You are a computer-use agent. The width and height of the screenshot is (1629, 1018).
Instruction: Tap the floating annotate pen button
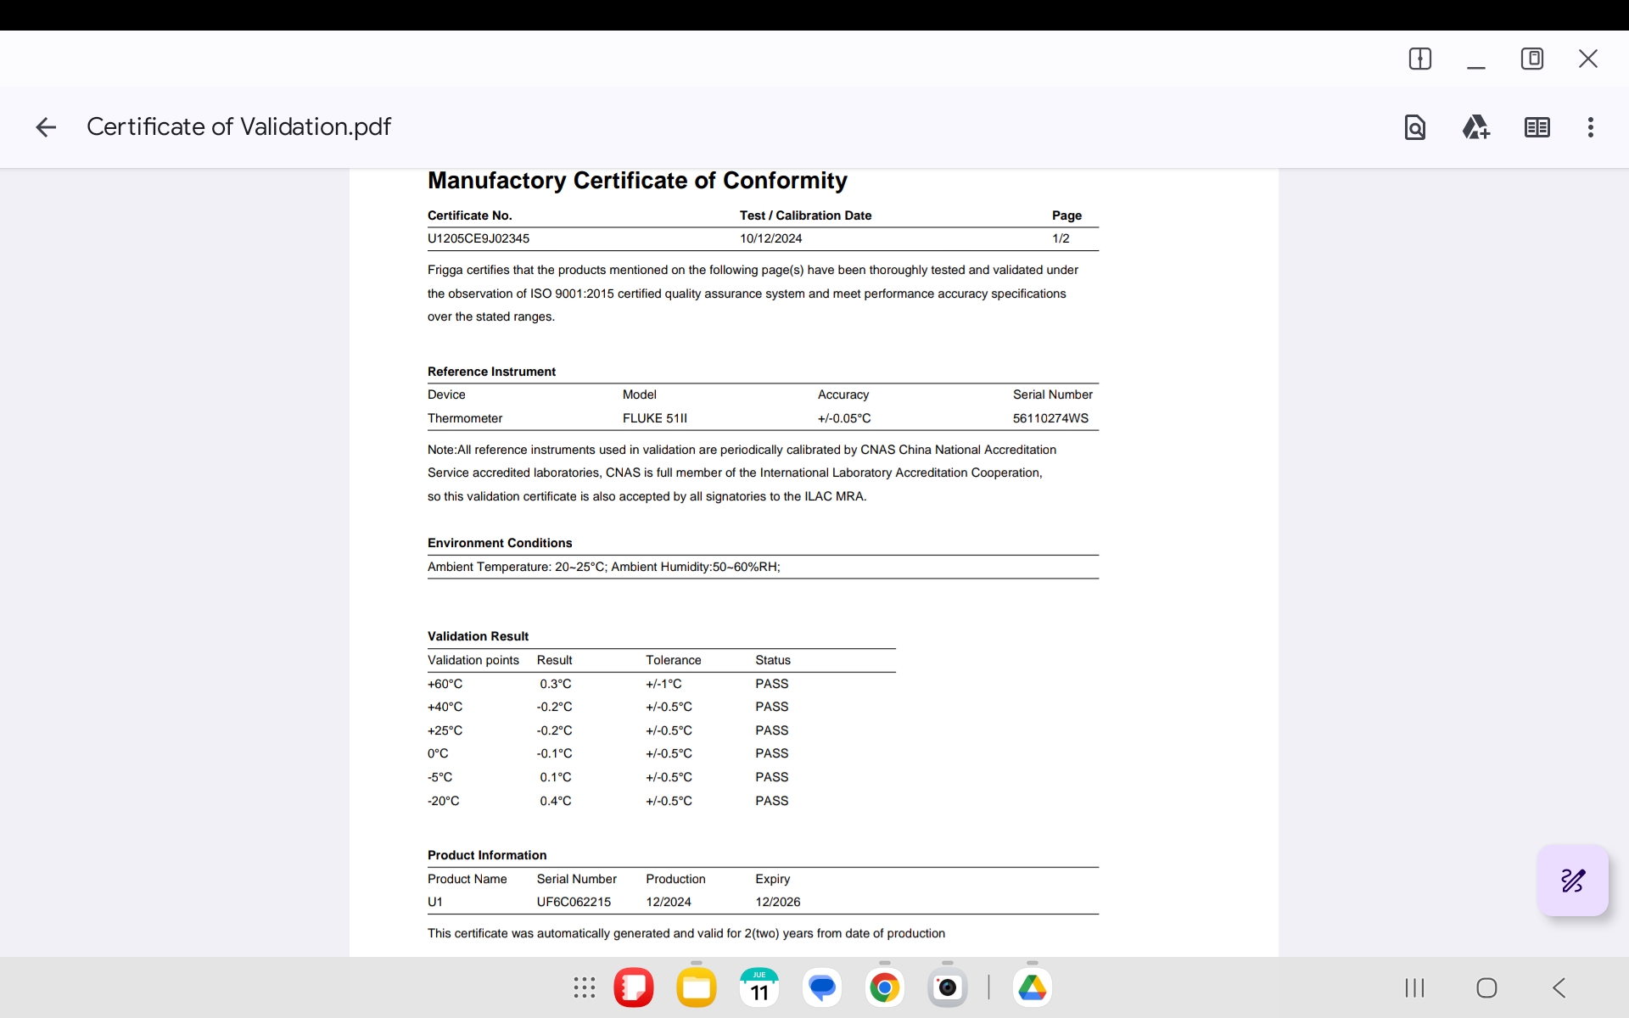(x=1572, y=881)
